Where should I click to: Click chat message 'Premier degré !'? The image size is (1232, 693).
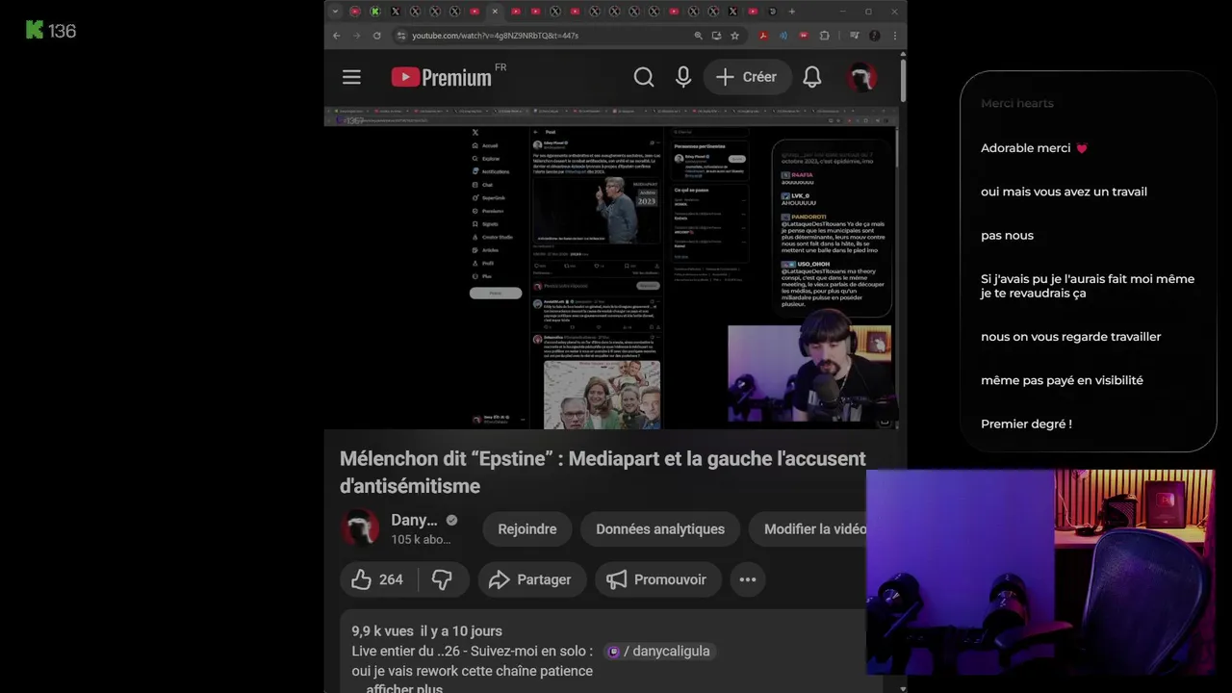tap(1026, 424)
